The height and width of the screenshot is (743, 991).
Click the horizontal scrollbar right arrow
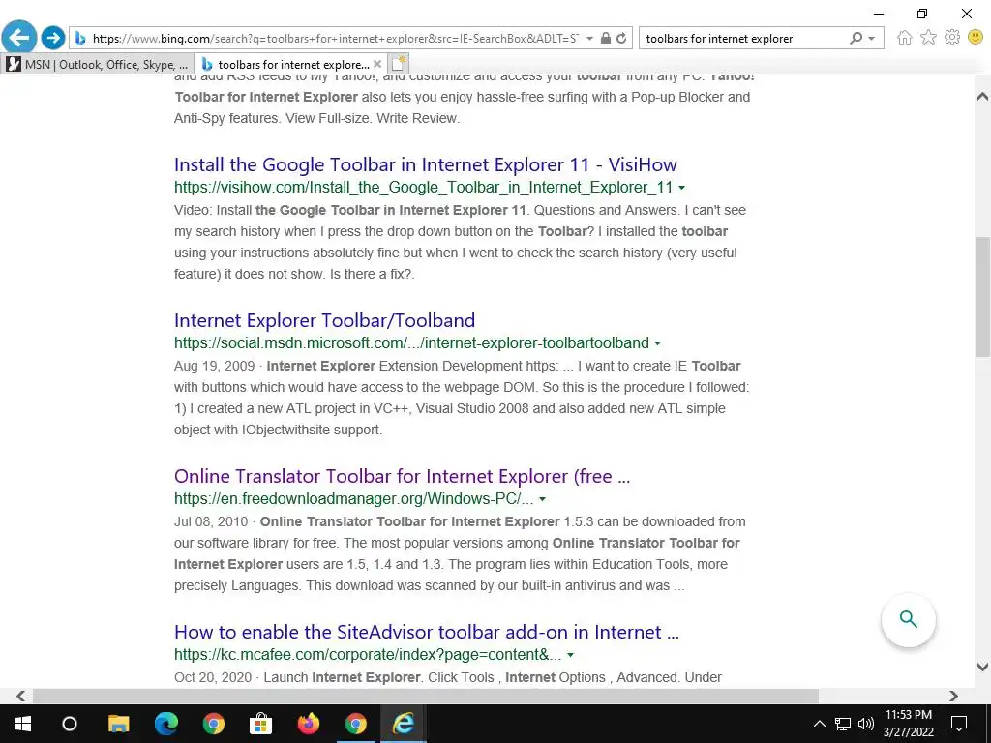coord(953,697)
